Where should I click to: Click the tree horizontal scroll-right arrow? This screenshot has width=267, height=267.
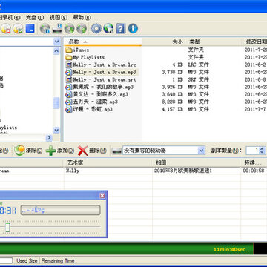[49, 138]
